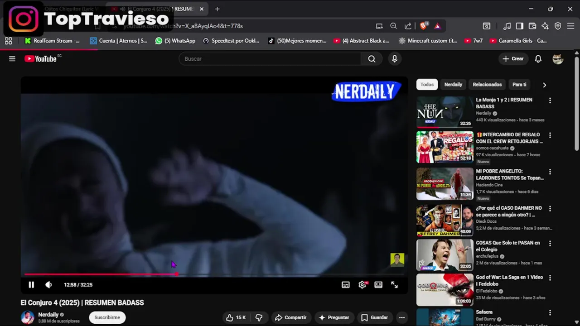Open the more actions ellipsis below video
This screenshot has height=326, width=580.
(x=402, y=317)
